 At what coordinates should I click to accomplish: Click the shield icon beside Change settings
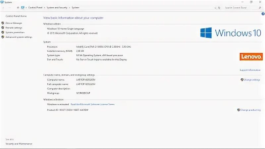coord(242,80)
